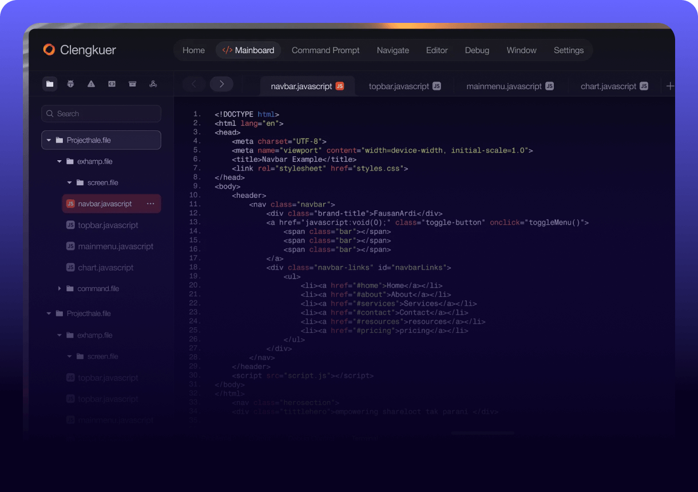
Task: Add a new editor tab with plus icon
Action: pos(670,86)
